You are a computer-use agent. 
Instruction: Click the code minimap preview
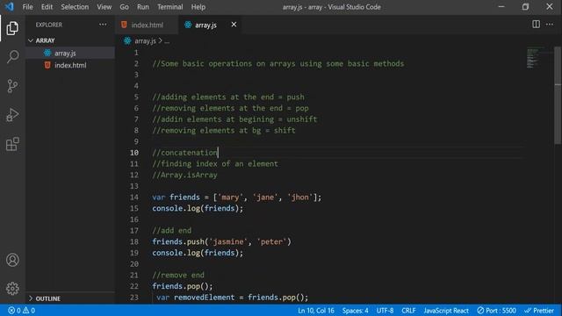(x=536, y=58)
